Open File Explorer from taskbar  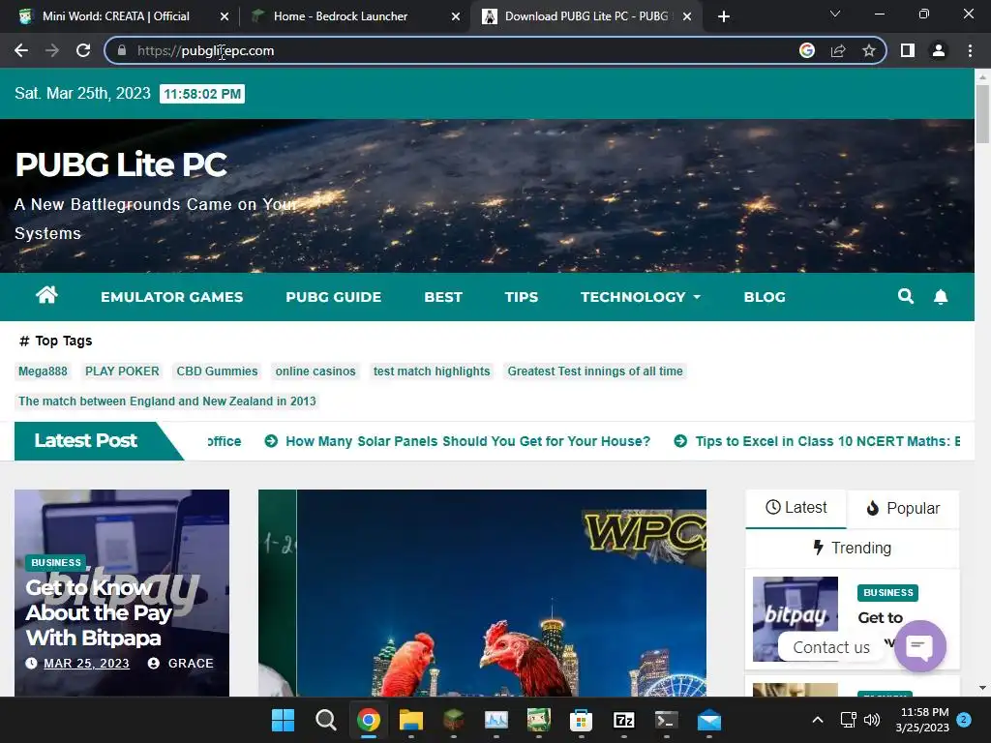click(410, 720)
